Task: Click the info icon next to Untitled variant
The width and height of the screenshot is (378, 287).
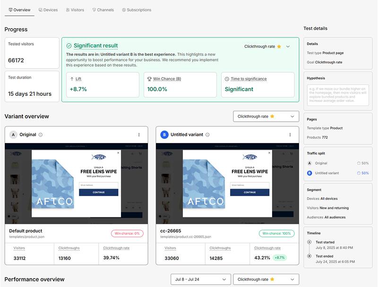Action: pos(207,135)
